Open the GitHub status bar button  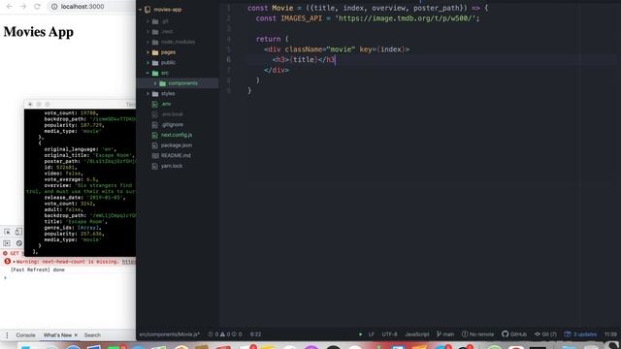click(x=514, y=334)
